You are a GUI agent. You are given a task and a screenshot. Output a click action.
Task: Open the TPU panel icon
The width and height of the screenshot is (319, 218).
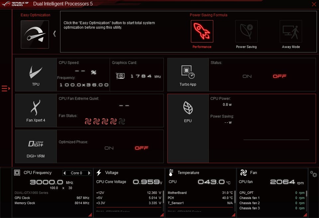(x=36, y=72)
